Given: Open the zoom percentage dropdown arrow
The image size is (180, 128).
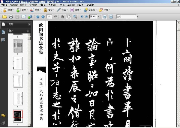Looking at the screenshot, I should (x=98, y=17).
